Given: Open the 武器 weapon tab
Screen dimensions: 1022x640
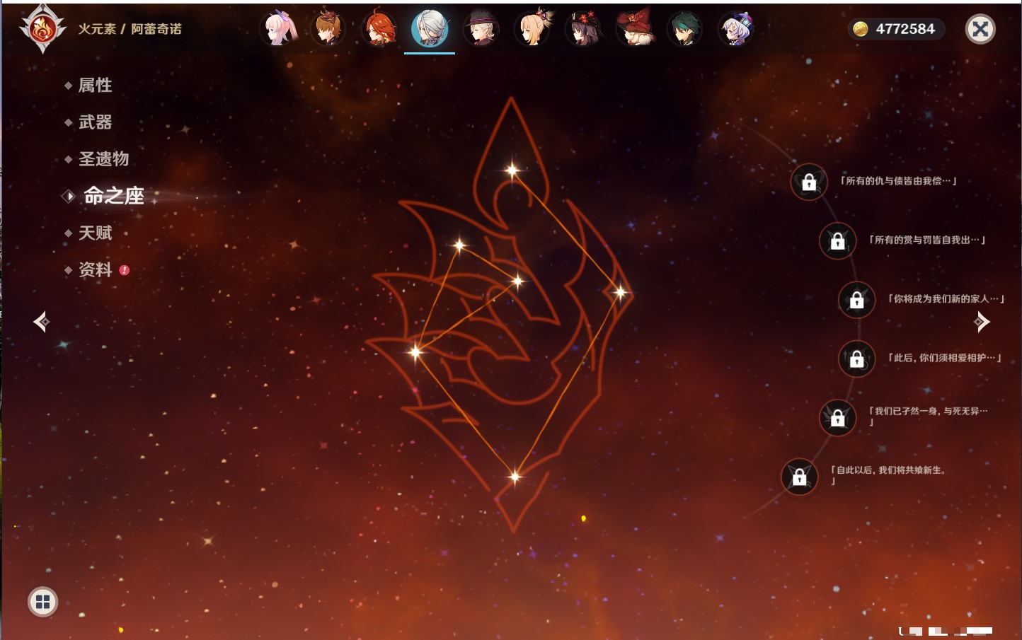Looking at the screenshot, I should (95, 122).
